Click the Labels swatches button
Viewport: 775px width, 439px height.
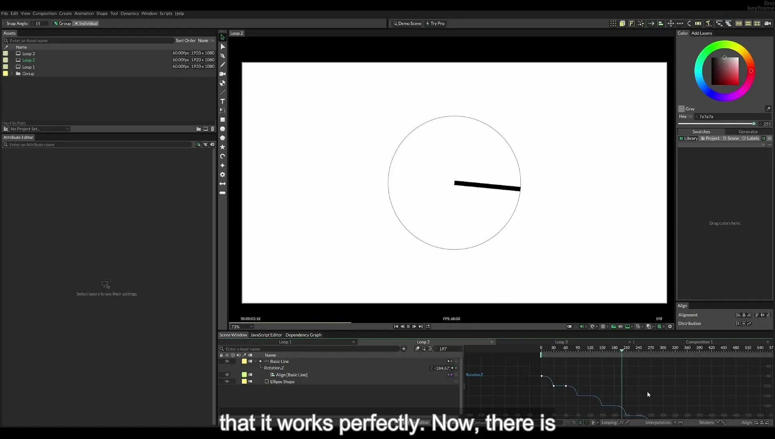[750, 138]
